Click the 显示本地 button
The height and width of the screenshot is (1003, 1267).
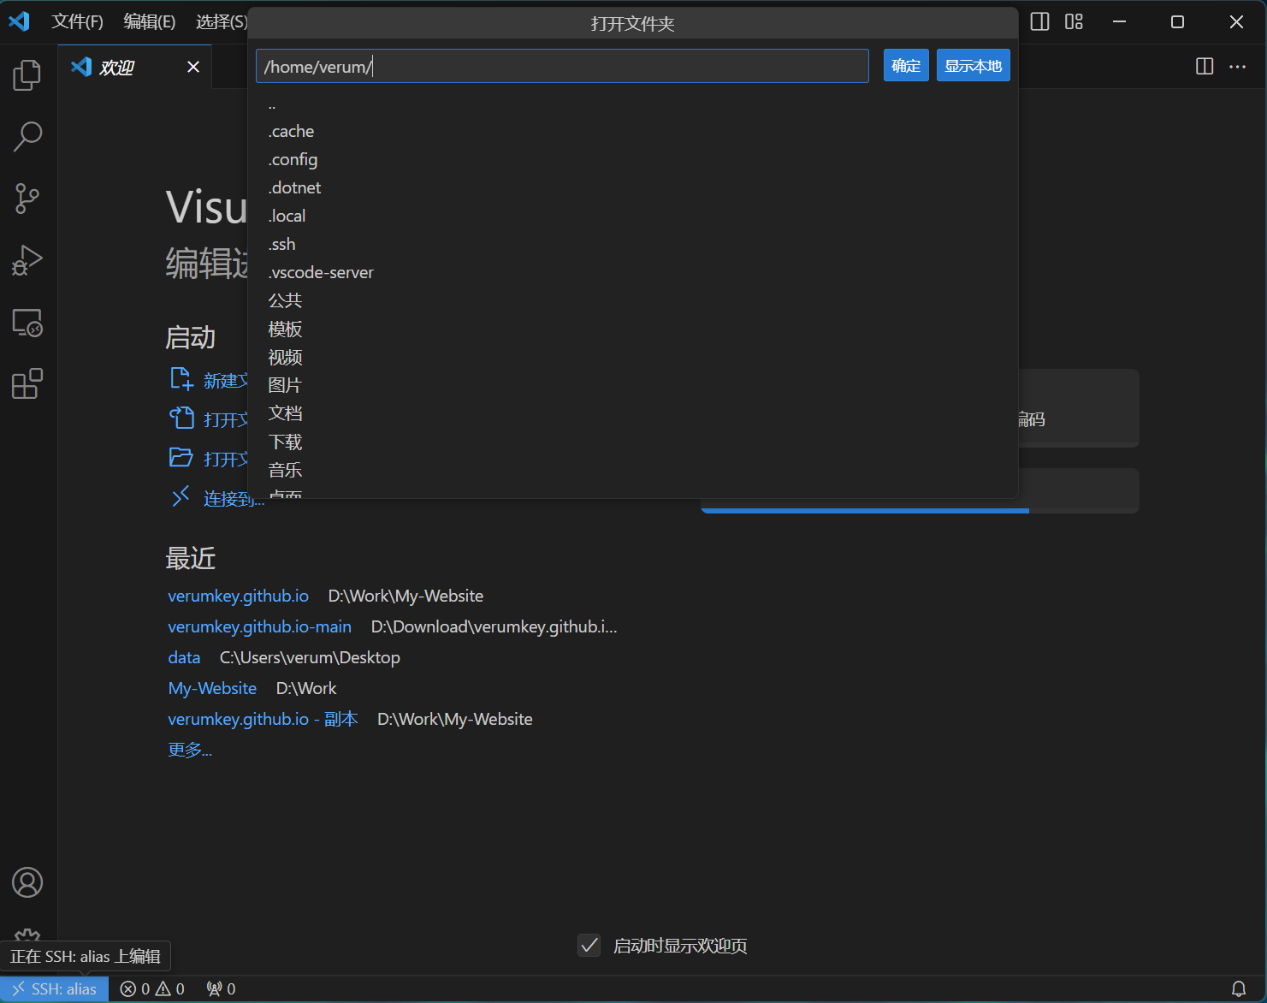click(x=974, y=66)
